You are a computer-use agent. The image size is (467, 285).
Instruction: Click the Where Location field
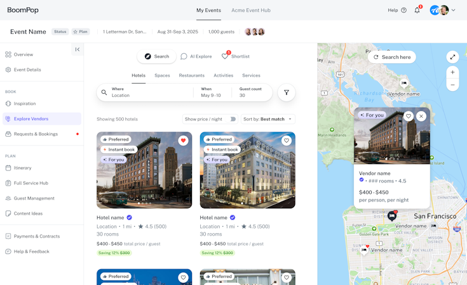pos(152,92)
